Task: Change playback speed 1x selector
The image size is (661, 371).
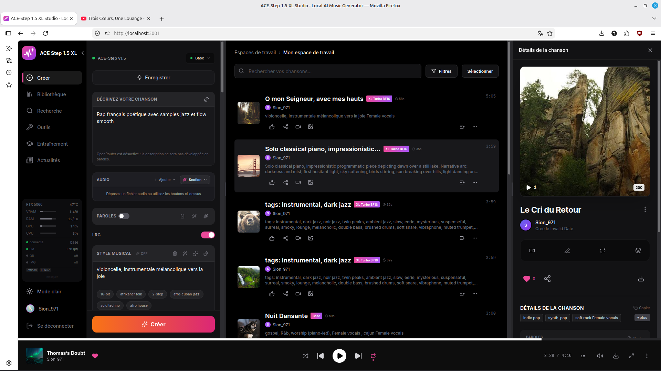Action: tap(583, 356)
